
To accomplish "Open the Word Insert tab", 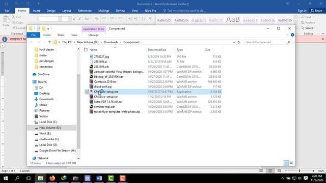I will pos(36,11).
